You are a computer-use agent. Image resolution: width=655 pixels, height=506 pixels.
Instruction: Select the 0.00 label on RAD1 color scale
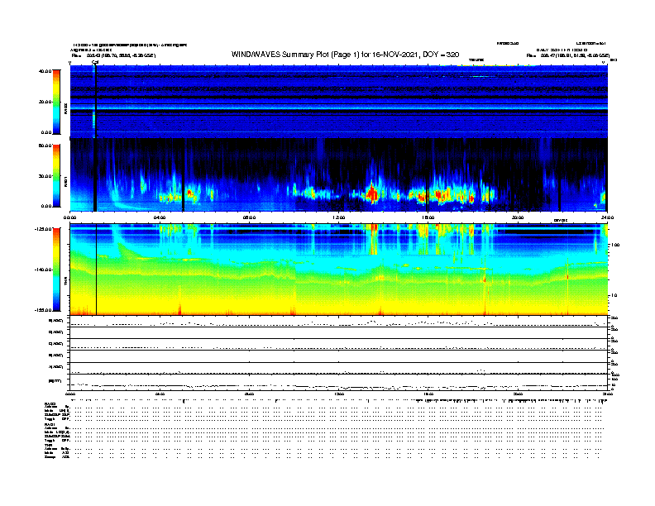coord(46,206)
